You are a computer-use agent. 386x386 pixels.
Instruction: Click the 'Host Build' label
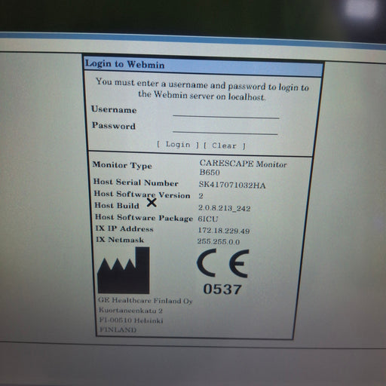(117, 206)
